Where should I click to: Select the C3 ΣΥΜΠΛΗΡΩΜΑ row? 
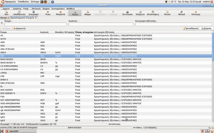[x=106, y=66]
